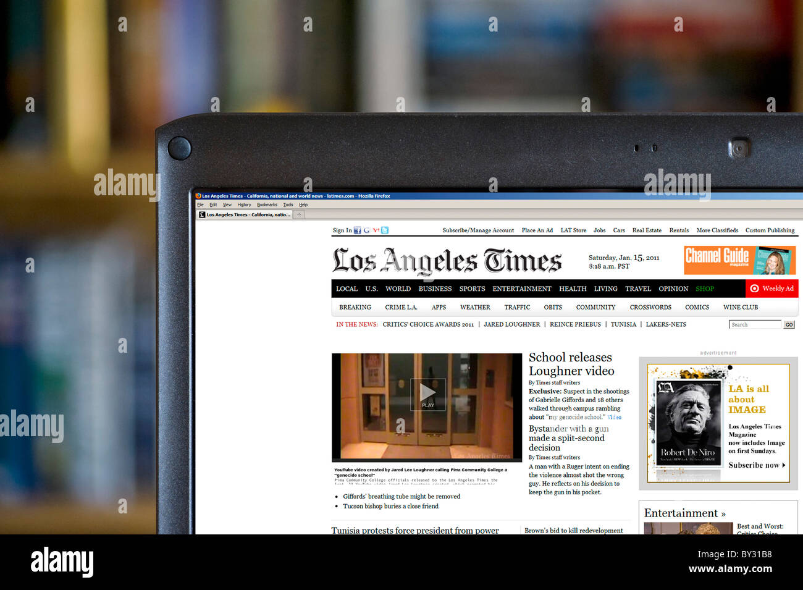Open the Channel Guide magazine banner
This screenshot has height=590, width=803.
tap(739, 260)
